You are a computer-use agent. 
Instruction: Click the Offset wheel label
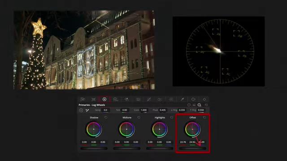click(193, 118)
